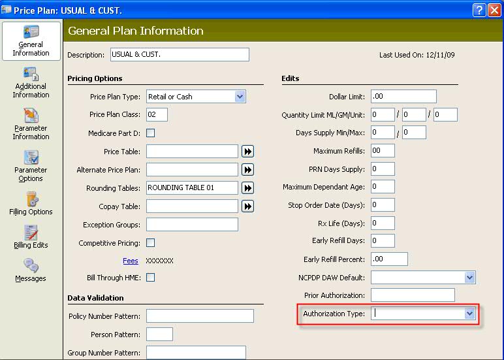Open Additional Information sidebar section
Image resolution: width=504 pixels, height=360 pixels.
pyautogui.click(x=31, y=83)
